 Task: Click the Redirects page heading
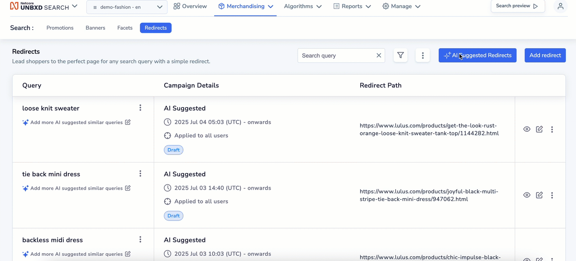26,51
